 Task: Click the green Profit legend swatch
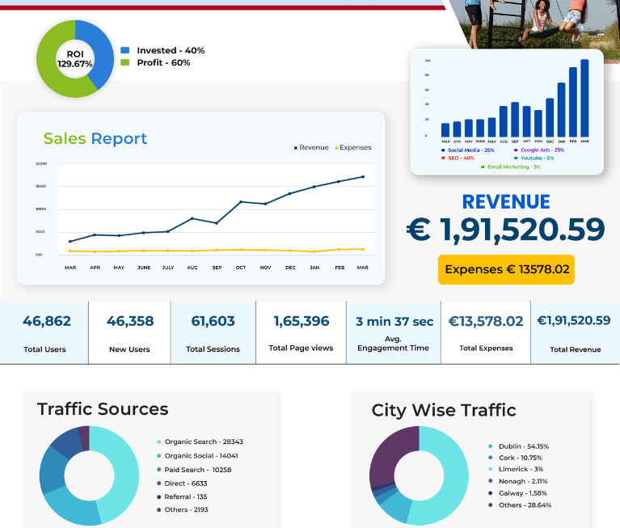(x=125, y=62)
